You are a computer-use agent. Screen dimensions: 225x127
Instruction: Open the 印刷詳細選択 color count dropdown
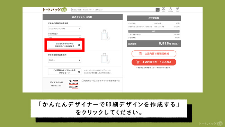point(65,37)
